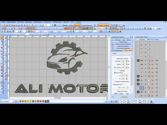Pin the Параметры объекта panel
167x125 pixels.
coord(130,37)
